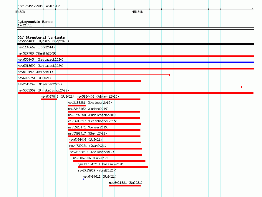Select the thin red esv2512242 variant line
Screen dimensions: 262x197
tap(130, 87)
